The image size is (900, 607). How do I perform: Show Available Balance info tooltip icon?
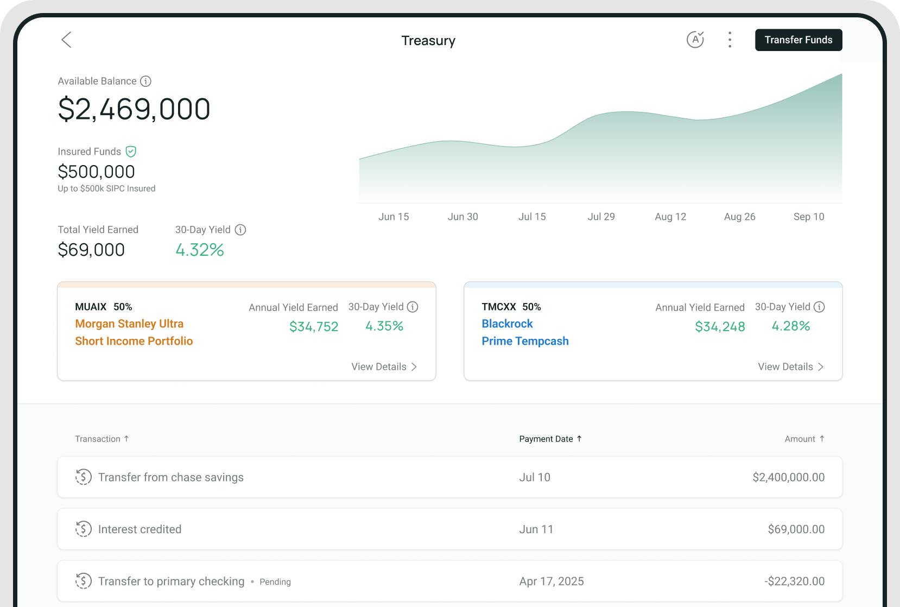click(145, 81)
